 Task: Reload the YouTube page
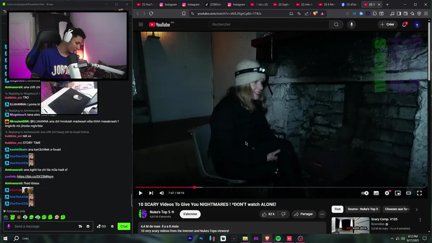151,13
